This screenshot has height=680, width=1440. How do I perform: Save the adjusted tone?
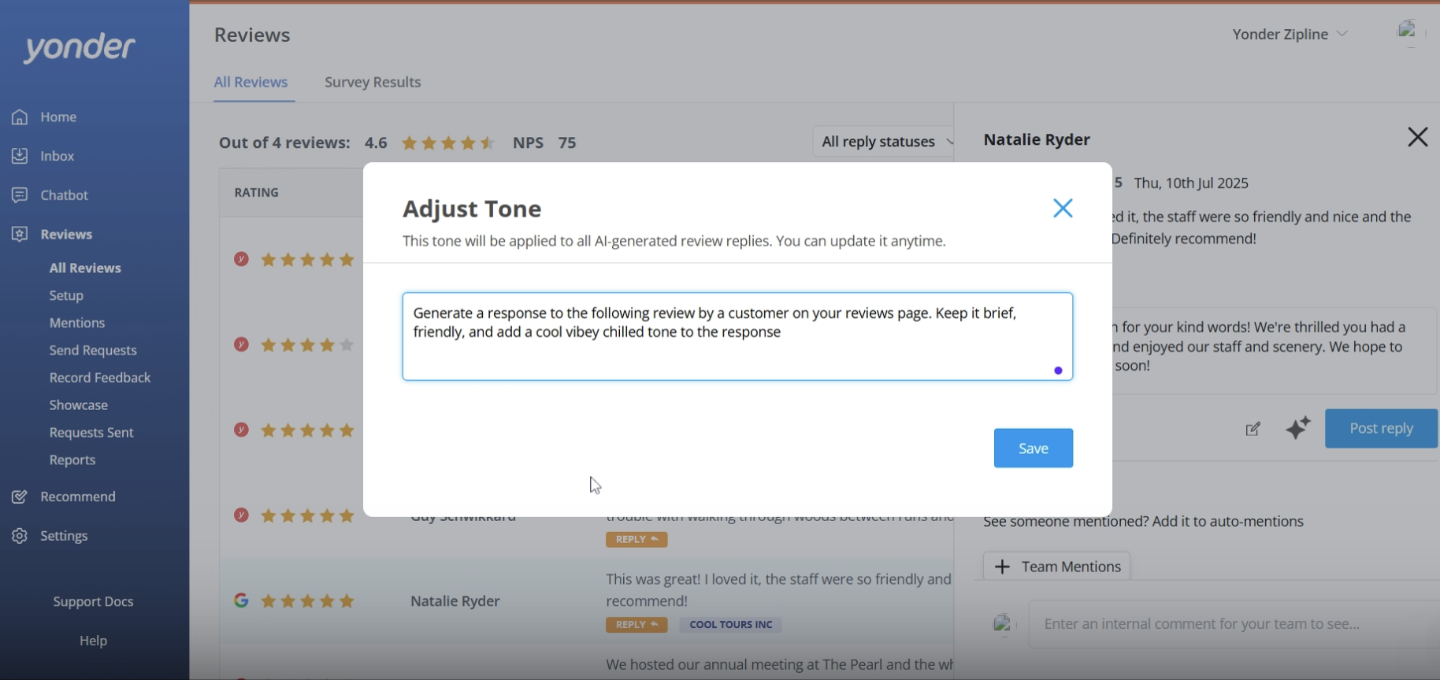[1033, 448]
